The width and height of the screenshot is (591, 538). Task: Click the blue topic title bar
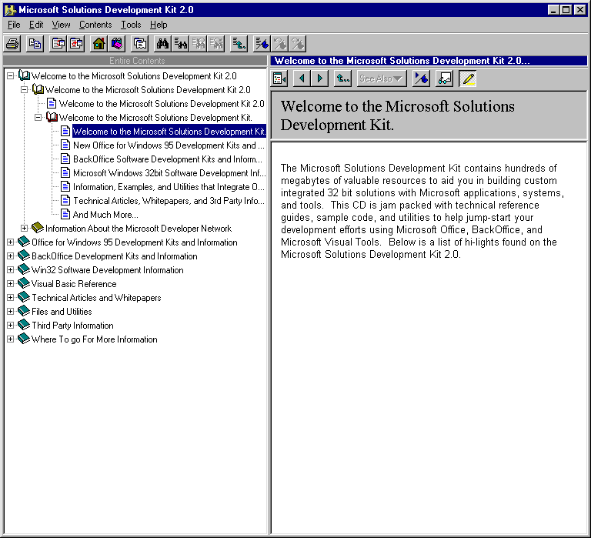(x=429, y=61)
